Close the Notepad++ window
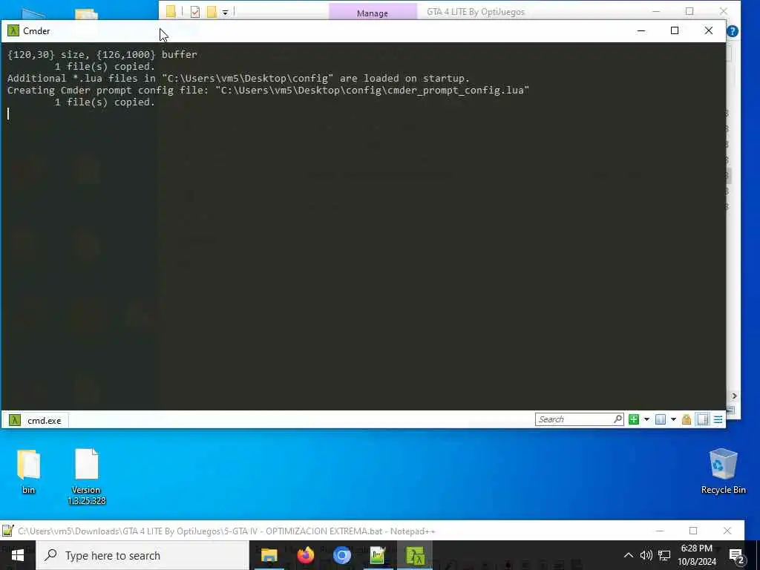Screen dimensions: 760x570 pyautogui.click(x=727, y=531)
